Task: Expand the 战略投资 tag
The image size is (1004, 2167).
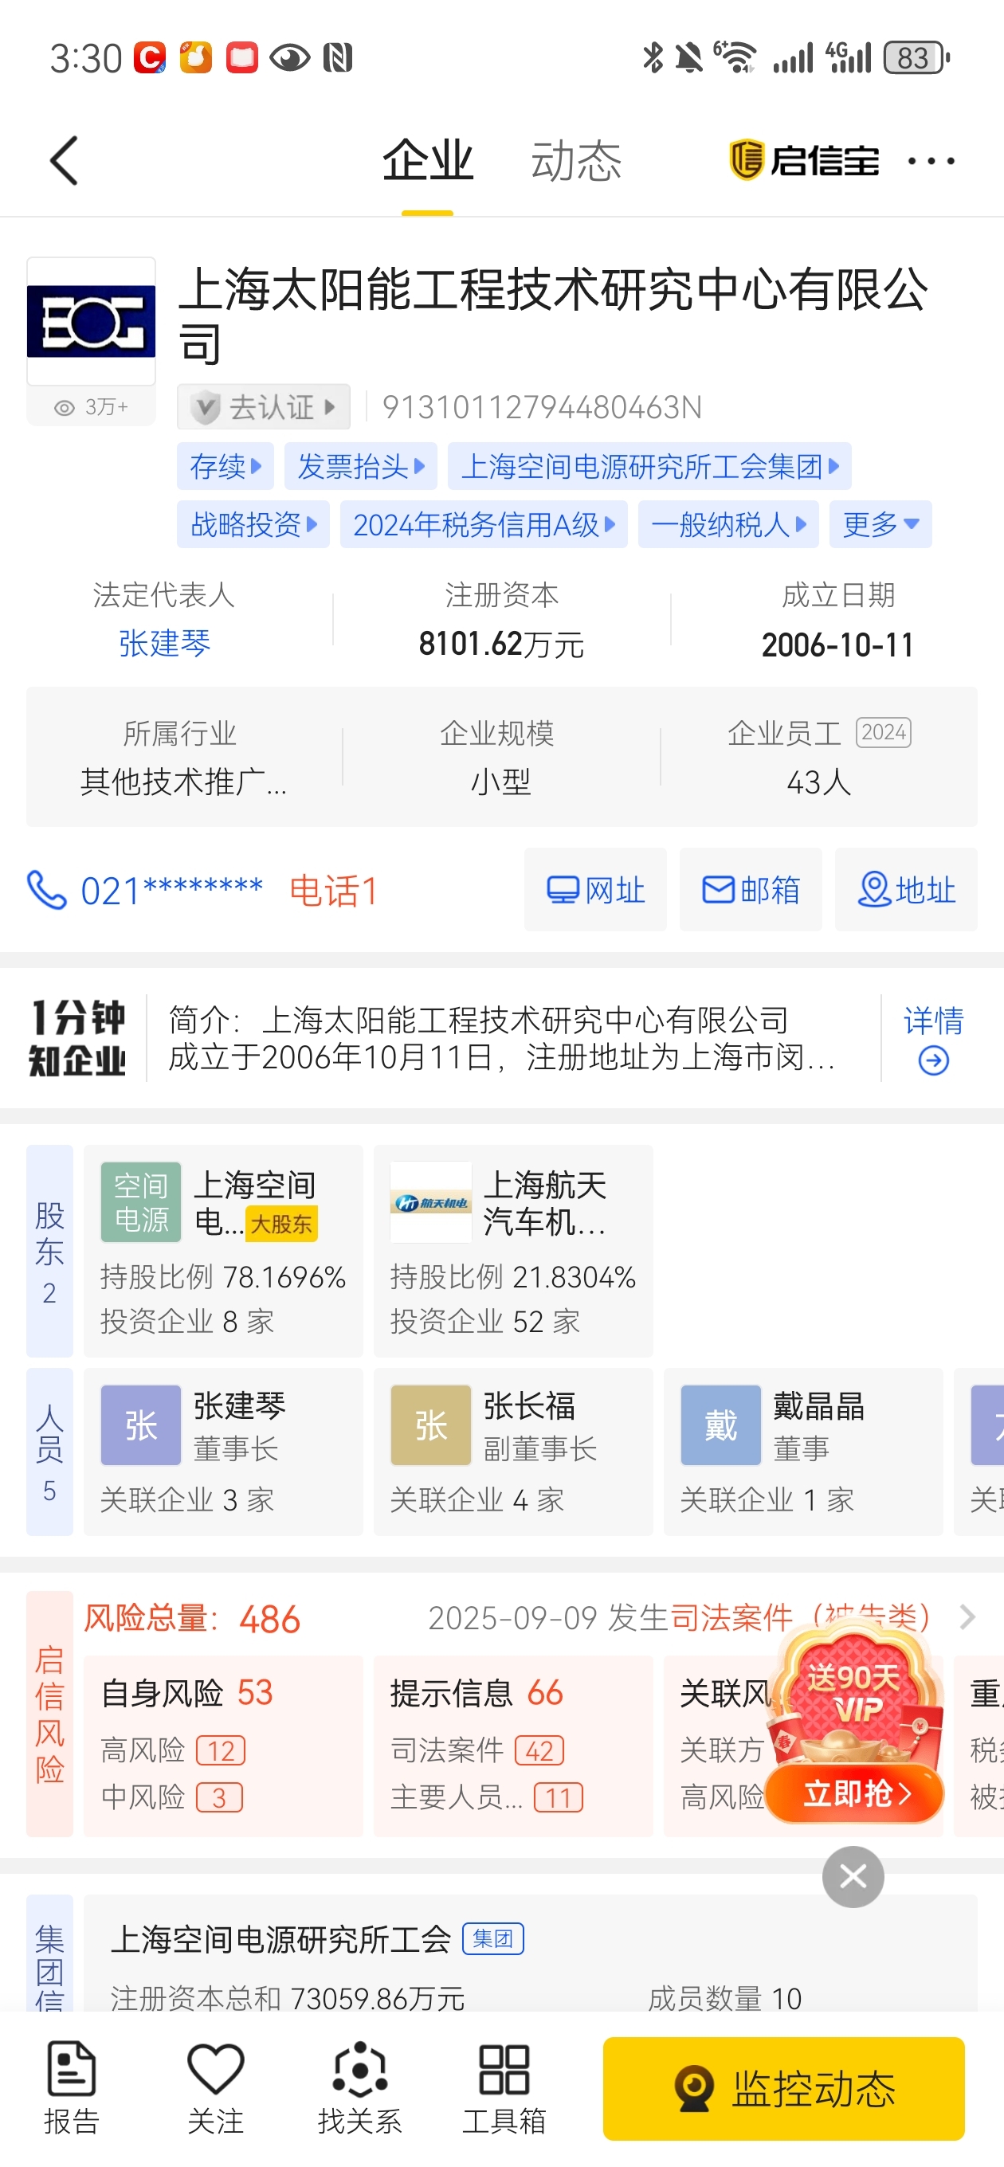Action: [253, 524]
